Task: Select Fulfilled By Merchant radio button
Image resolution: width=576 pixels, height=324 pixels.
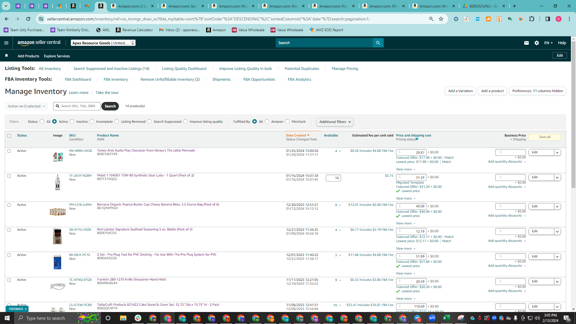Action: point(287,121)
